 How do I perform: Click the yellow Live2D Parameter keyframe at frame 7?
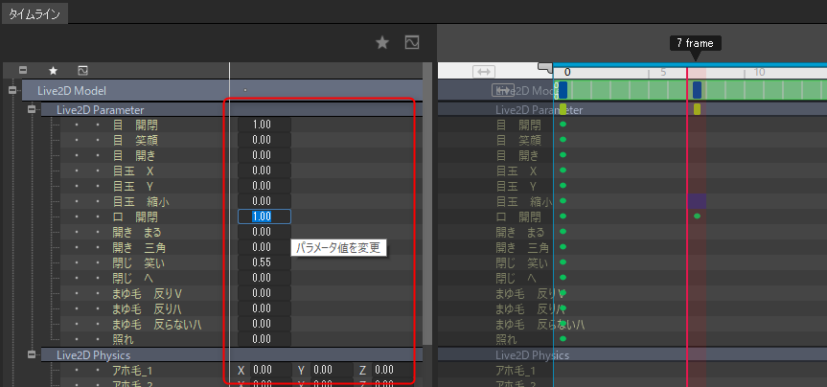coord(698,109)
